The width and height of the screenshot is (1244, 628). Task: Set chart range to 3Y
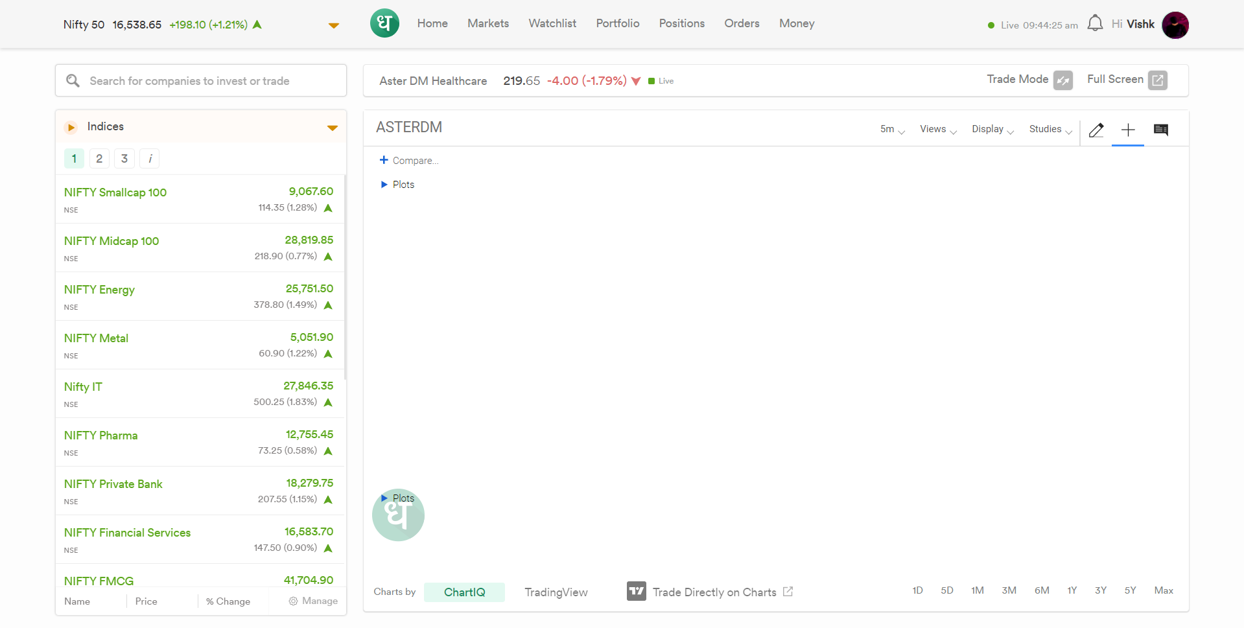click(x=1101, y=590)
